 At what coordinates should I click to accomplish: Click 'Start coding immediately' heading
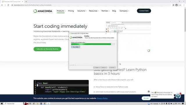pos(60,26)
